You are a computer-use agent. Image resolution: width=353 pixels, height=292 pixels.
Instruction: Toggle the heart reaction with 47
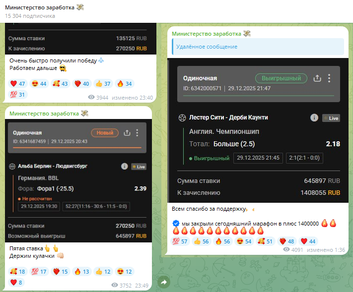18,84
